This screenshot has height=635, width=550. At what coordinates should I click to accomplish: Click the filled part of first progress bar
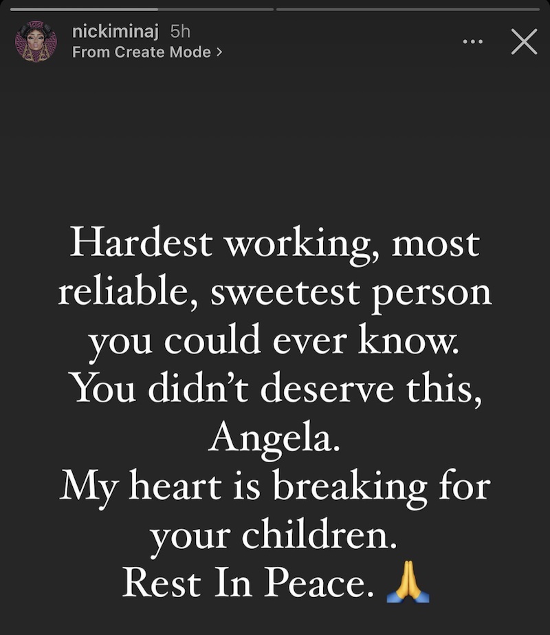[x=84, y=10]
